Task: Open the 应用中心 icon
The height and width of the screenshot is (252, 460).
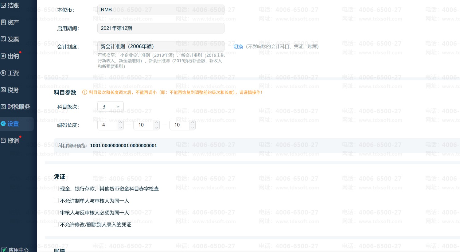Action: coord(4,250)
